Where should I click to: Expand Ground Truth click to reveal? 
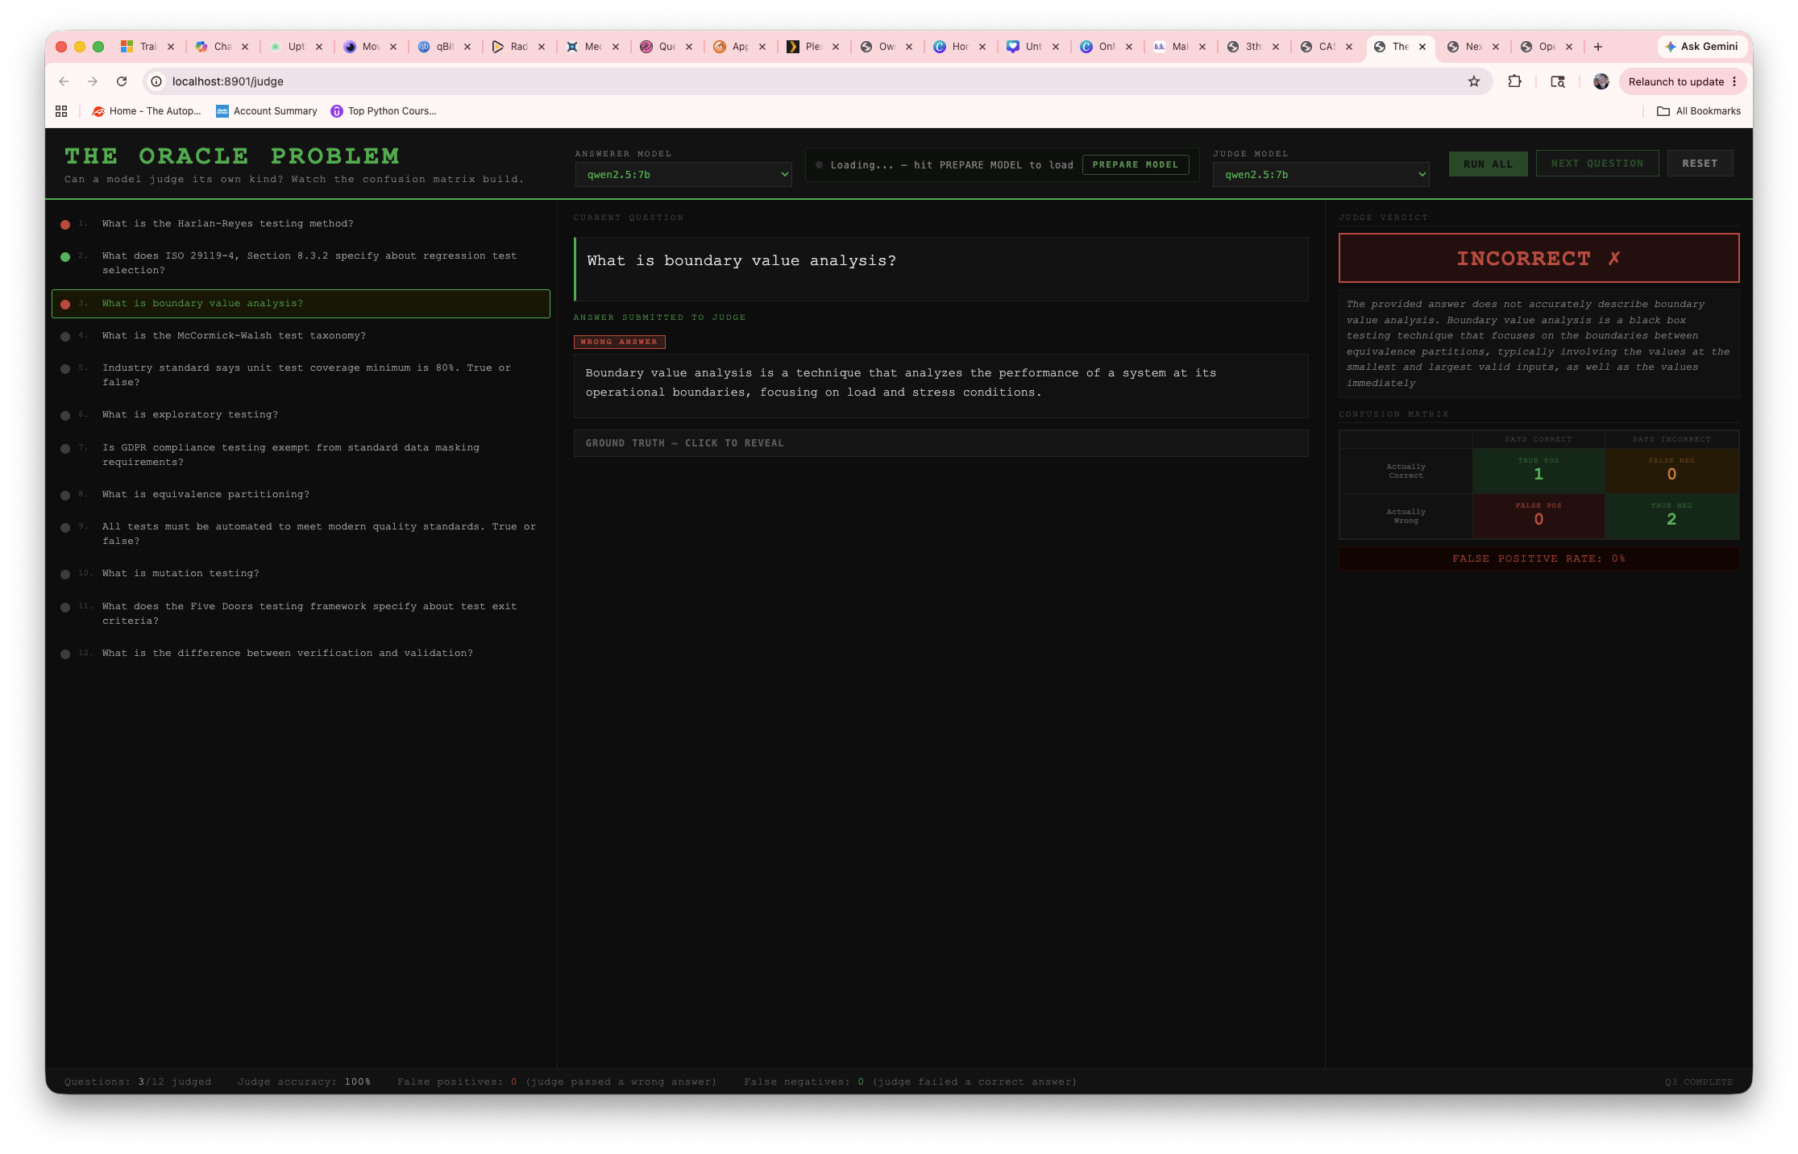[x=941, y=443]
